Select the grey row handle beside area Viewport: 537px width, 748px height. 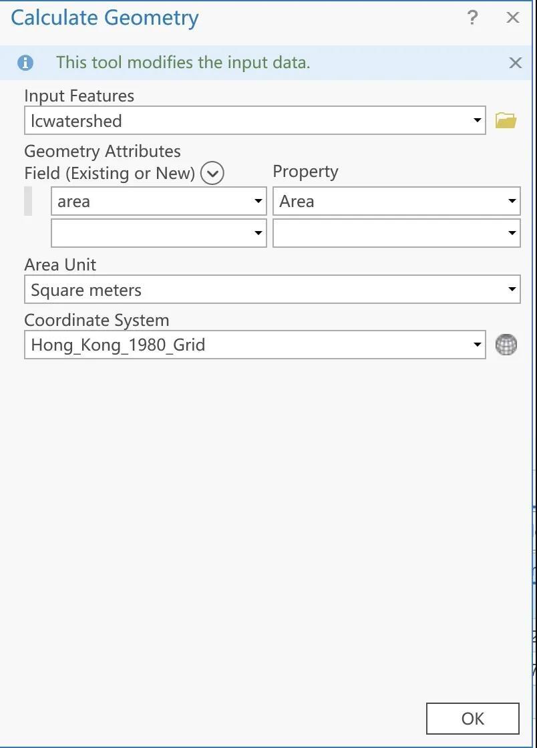coord(28,202)
